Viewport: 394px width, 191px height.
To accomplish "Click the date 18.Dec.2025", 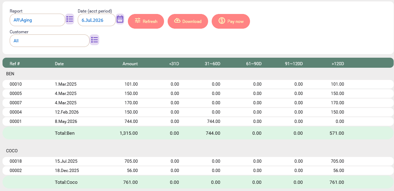I will click(67, 170).
